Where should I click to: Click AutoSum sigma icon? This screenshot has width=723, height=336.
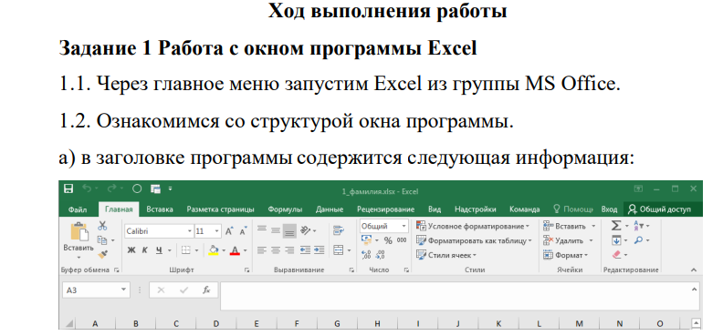pos(616,225)
